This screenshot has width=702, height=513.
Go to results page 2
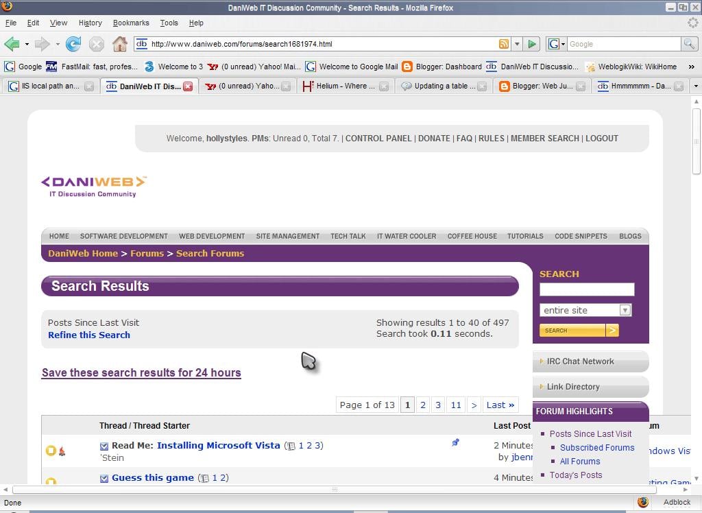422,405
